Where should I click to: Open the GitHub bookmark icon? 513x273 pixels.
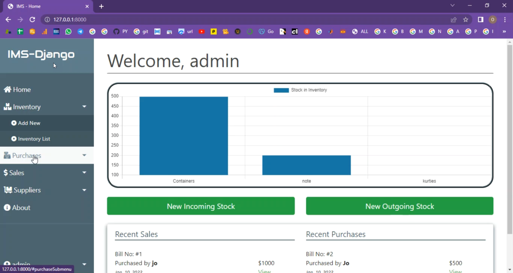point(116,32)
